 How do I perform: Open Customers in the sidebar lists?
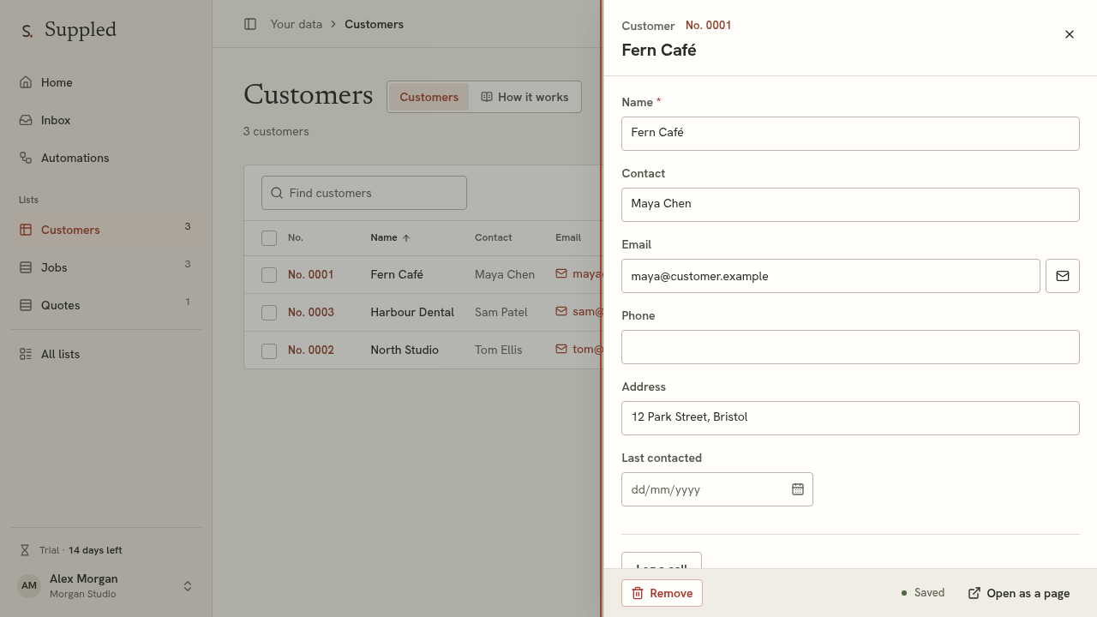pos(105,230)
